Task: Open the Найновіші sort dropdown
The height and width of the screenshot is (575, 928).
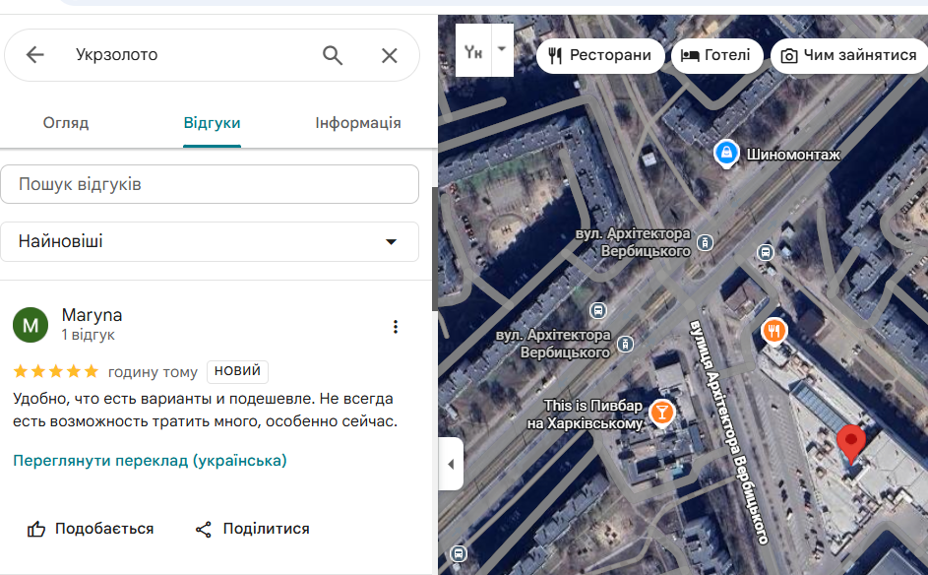Action: (x=210, y=241)
